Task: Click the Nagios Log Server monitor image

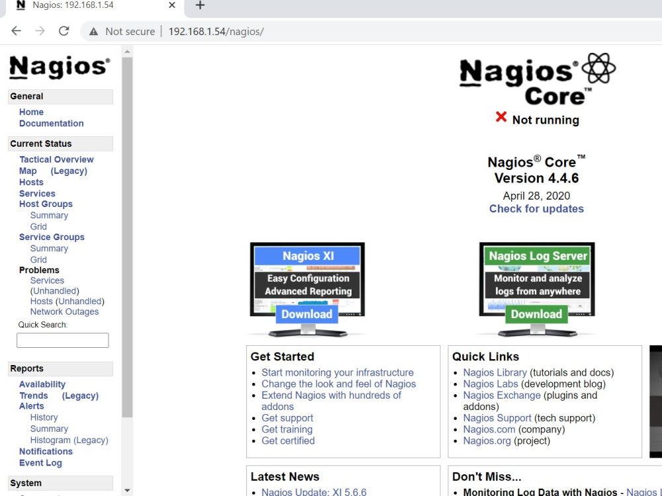Action: click(x=537, y=290)
